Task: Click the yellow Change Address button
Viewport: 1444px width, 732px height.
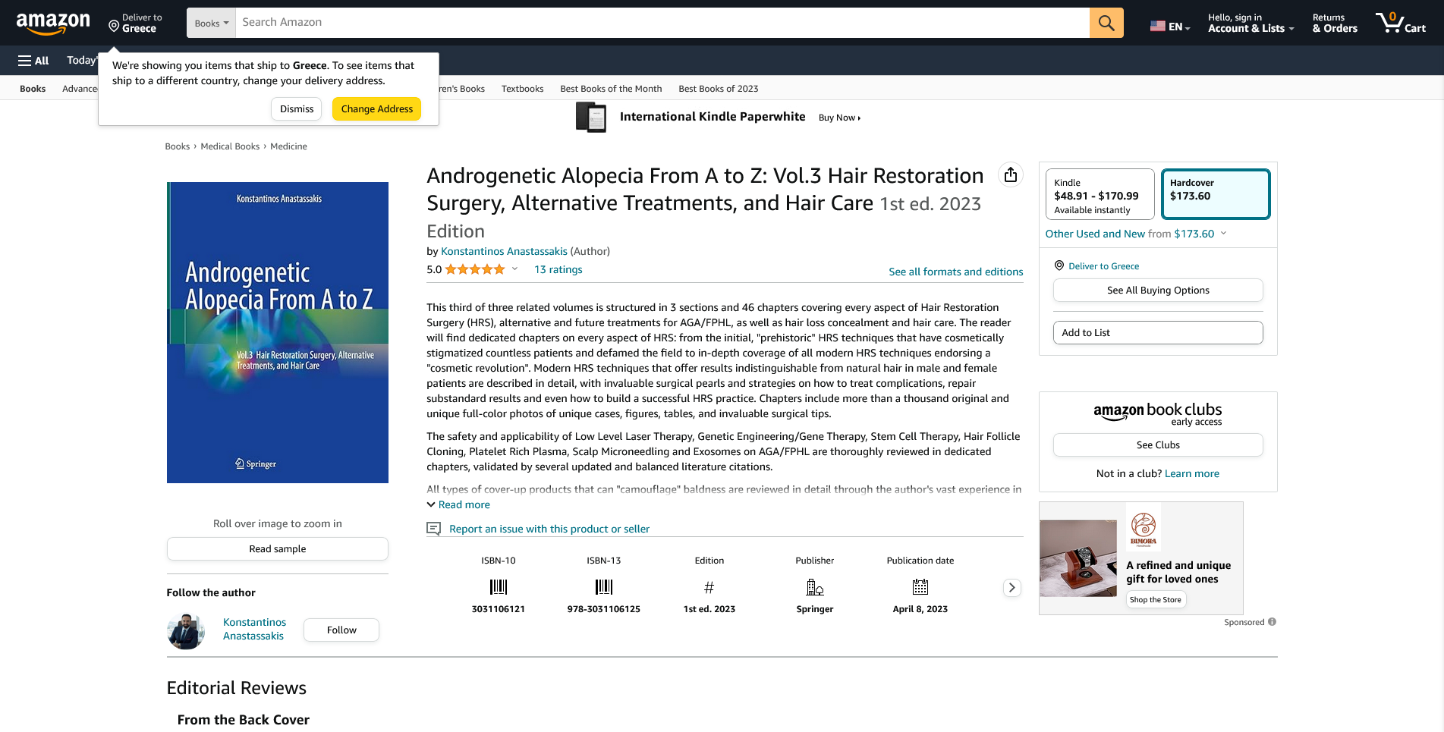Action: (x=376, y=109)
